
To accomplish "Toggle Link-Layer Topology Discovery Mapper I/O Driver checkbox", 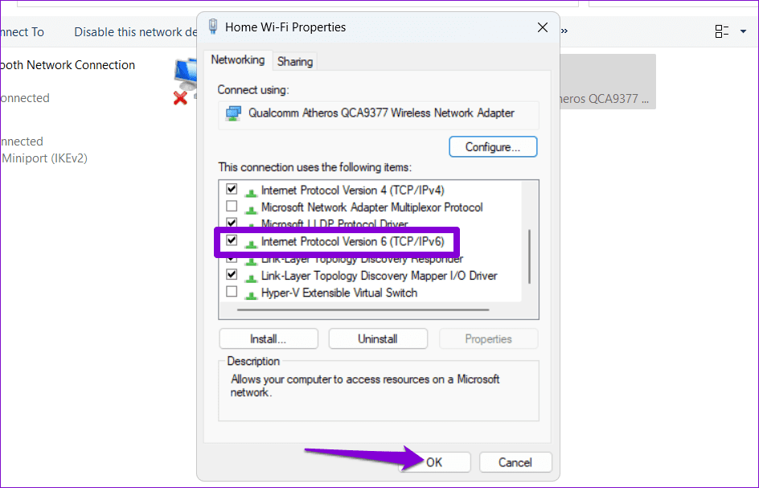I will coord(232,274).
